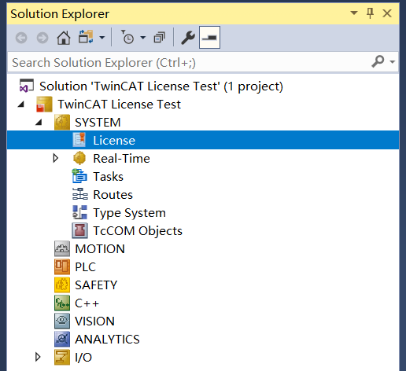Select the SAFETY node icon
The image size is (406, 371).
(62, 285)
